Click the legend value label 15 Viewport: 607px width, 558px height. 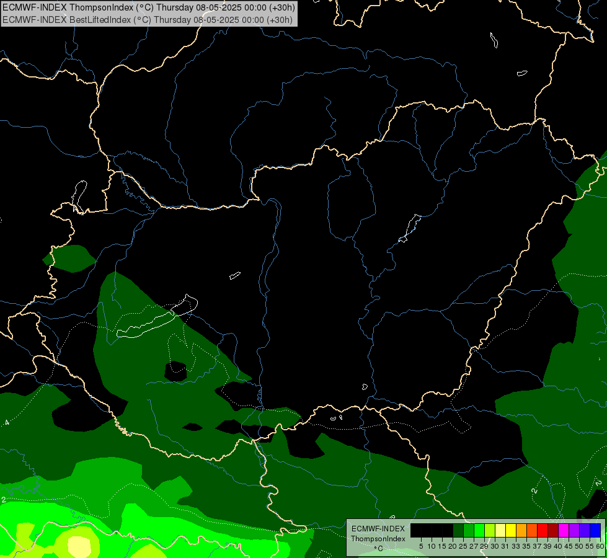442,546
